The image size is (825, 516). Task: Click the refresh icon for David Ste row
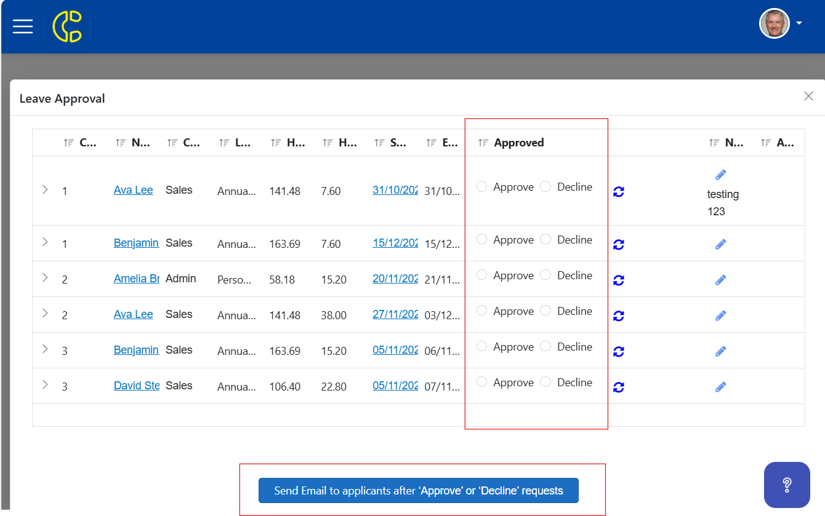619,387
